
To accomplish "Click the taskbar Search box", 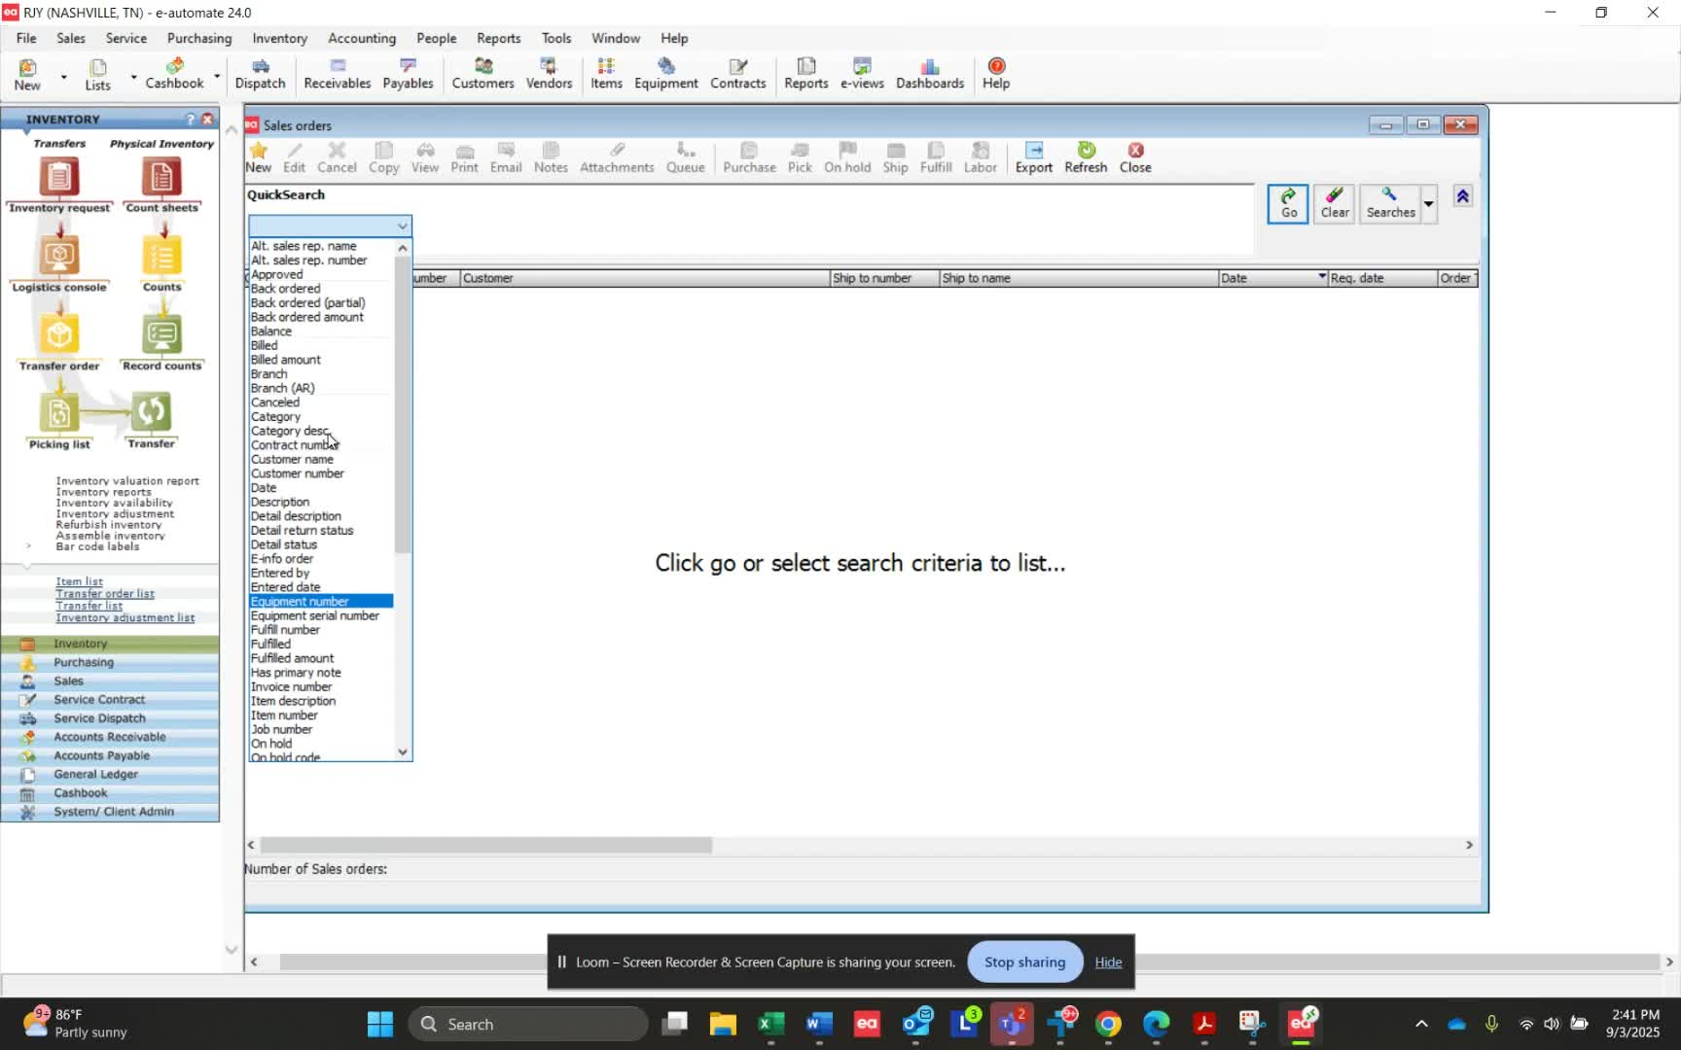I will [529, 1024].
